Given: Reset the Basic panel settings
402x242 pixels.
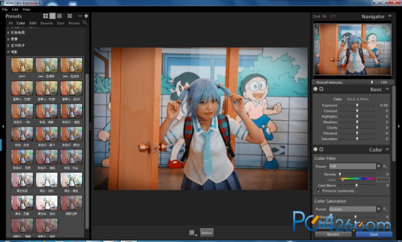Looking at the screenshot, I should [x=321, y=89].
